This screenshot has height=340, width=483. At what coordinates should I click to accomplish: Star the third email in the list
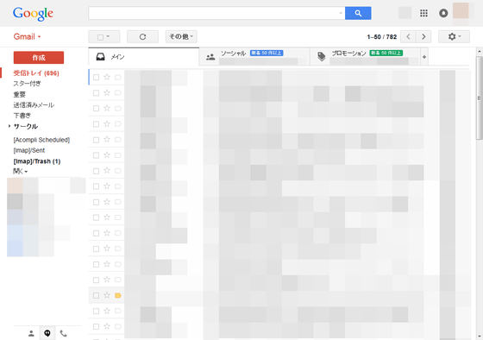coord(107,108)
